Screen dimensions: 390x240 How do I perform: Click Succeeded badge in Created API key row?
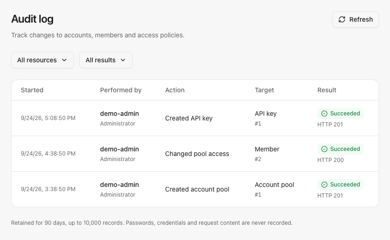pyautogui.click(x=341, y=114)
